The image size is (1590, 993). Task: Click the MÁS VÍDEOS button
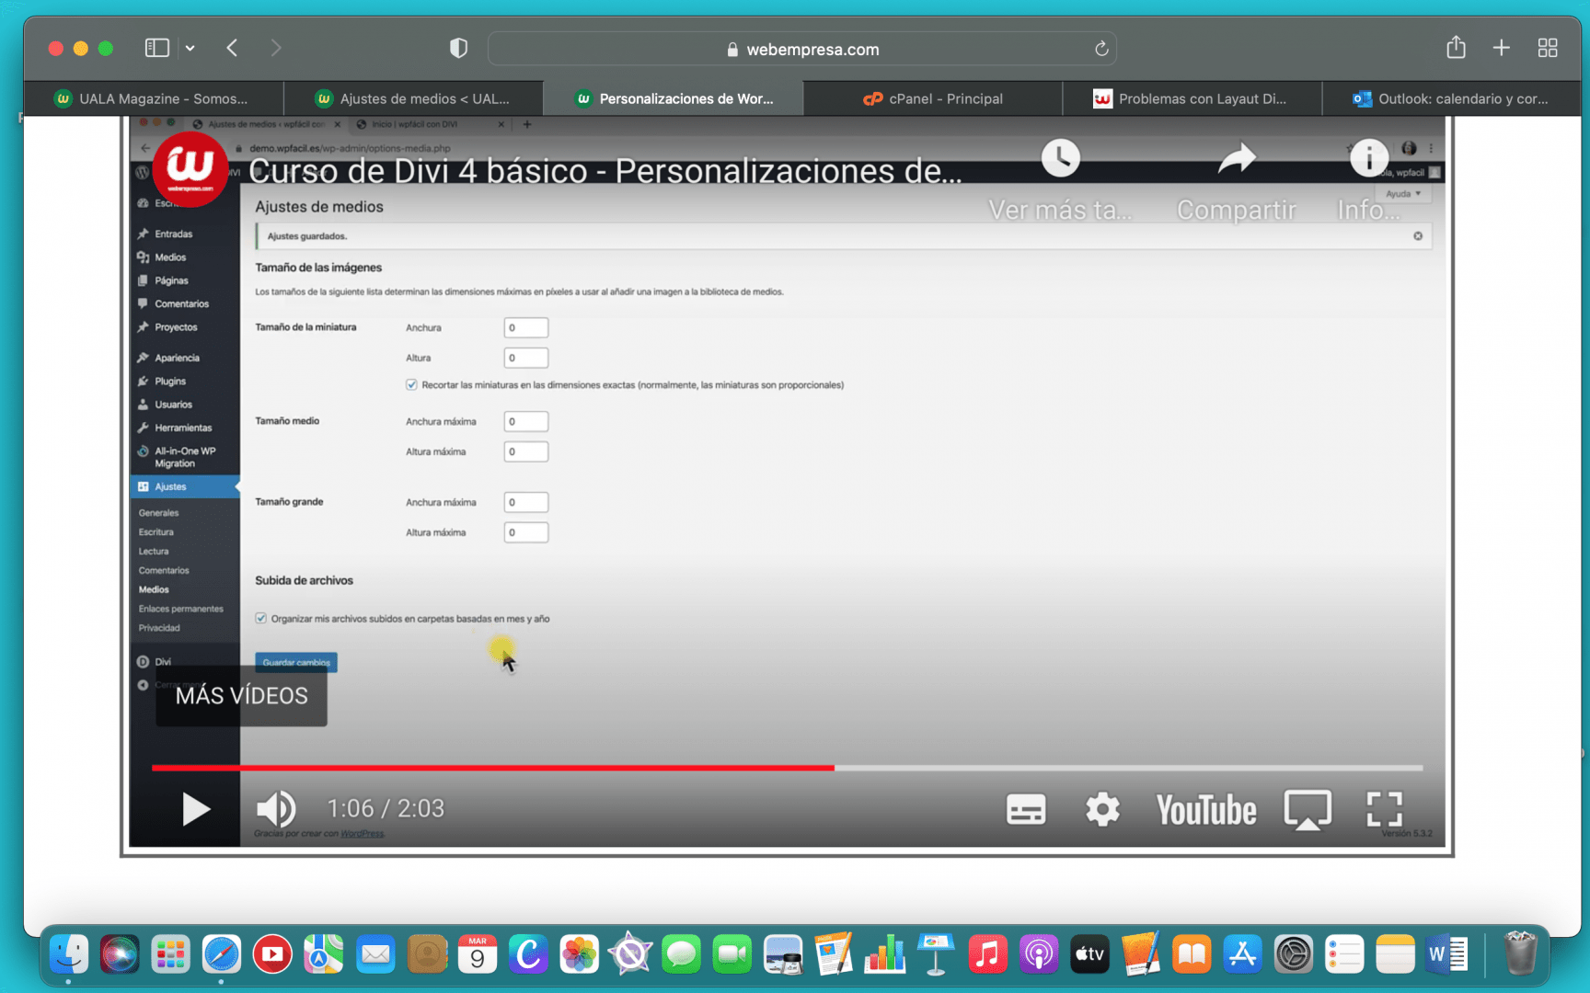242,696
